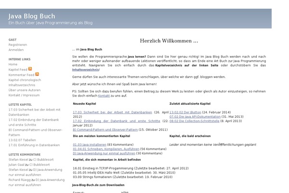Open the Anmelden link

(16, 50)
